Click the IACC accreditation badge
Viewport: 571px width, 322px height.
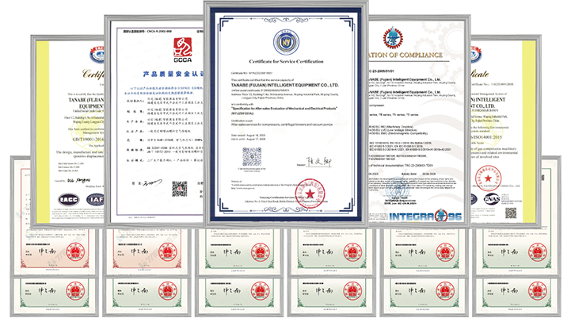(68, 199)
